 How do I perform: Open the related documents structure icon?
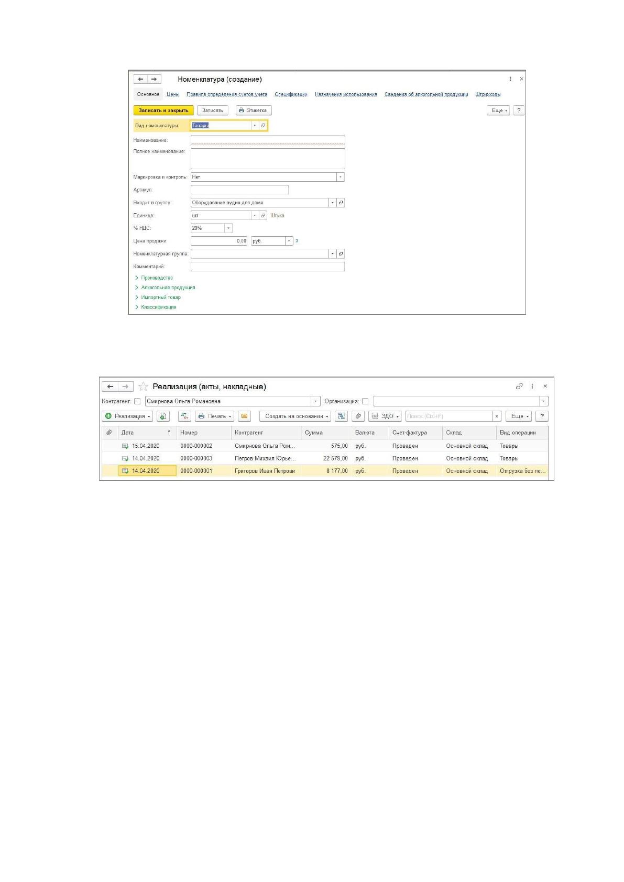coord(342,416)
